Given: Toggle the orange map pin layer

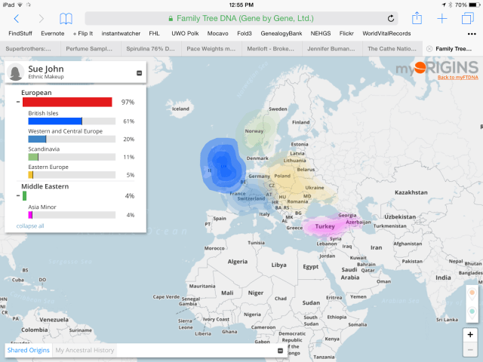Looking at the screenshot, I should tap(471, 293).
